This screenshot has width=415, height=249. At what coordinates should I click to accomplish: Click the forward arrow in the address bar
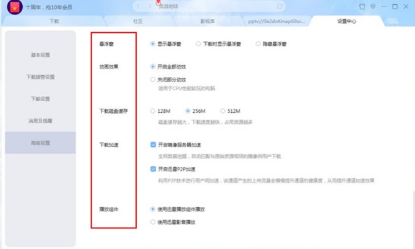click(150, 6)
